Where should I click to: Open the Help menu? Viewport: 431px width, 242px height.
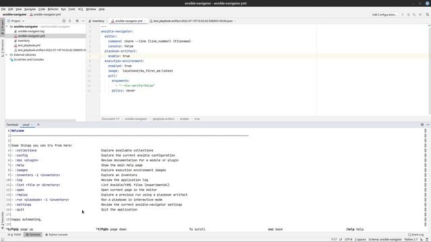point(102,9)
